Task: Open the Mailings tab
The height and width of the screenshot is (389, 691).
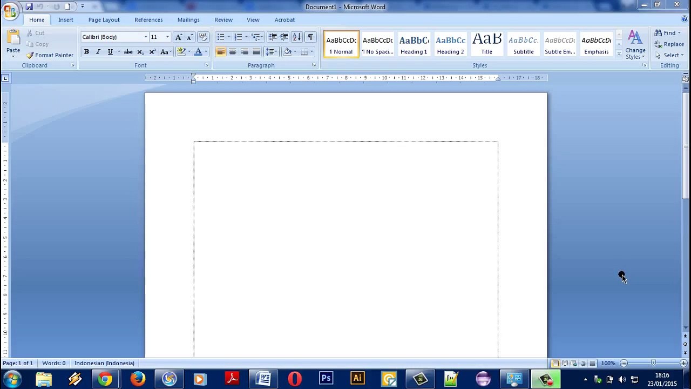Action: pyautogui.click(x=188, y=20)
